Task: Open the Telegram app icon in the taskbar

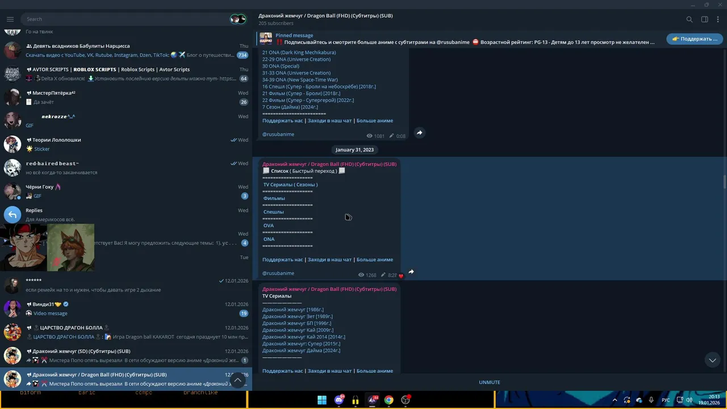Action: tap(373, 400)
